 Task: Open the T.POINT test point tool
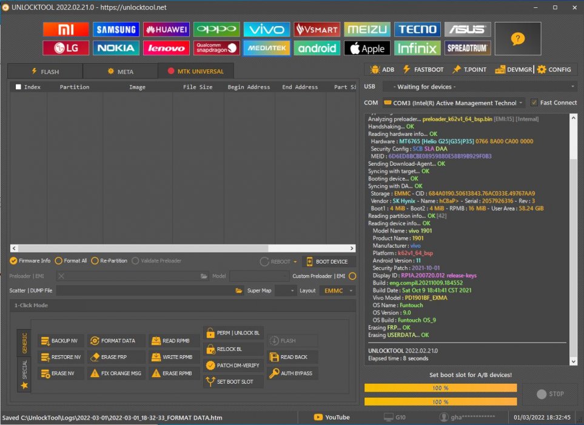click(469, 69)
